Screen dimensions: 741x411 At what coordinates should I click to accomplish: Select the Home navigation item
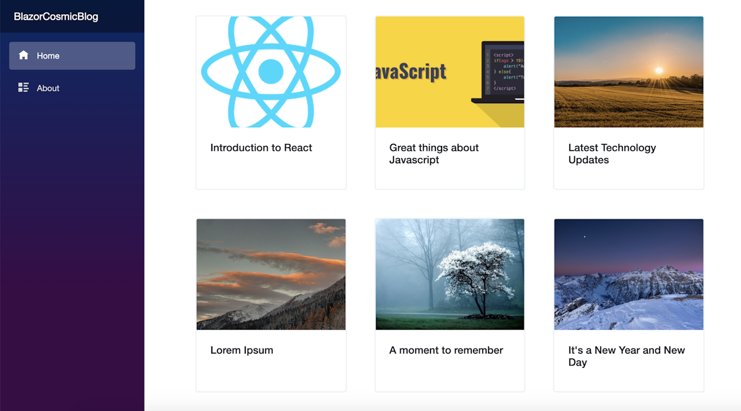point(48,55)
